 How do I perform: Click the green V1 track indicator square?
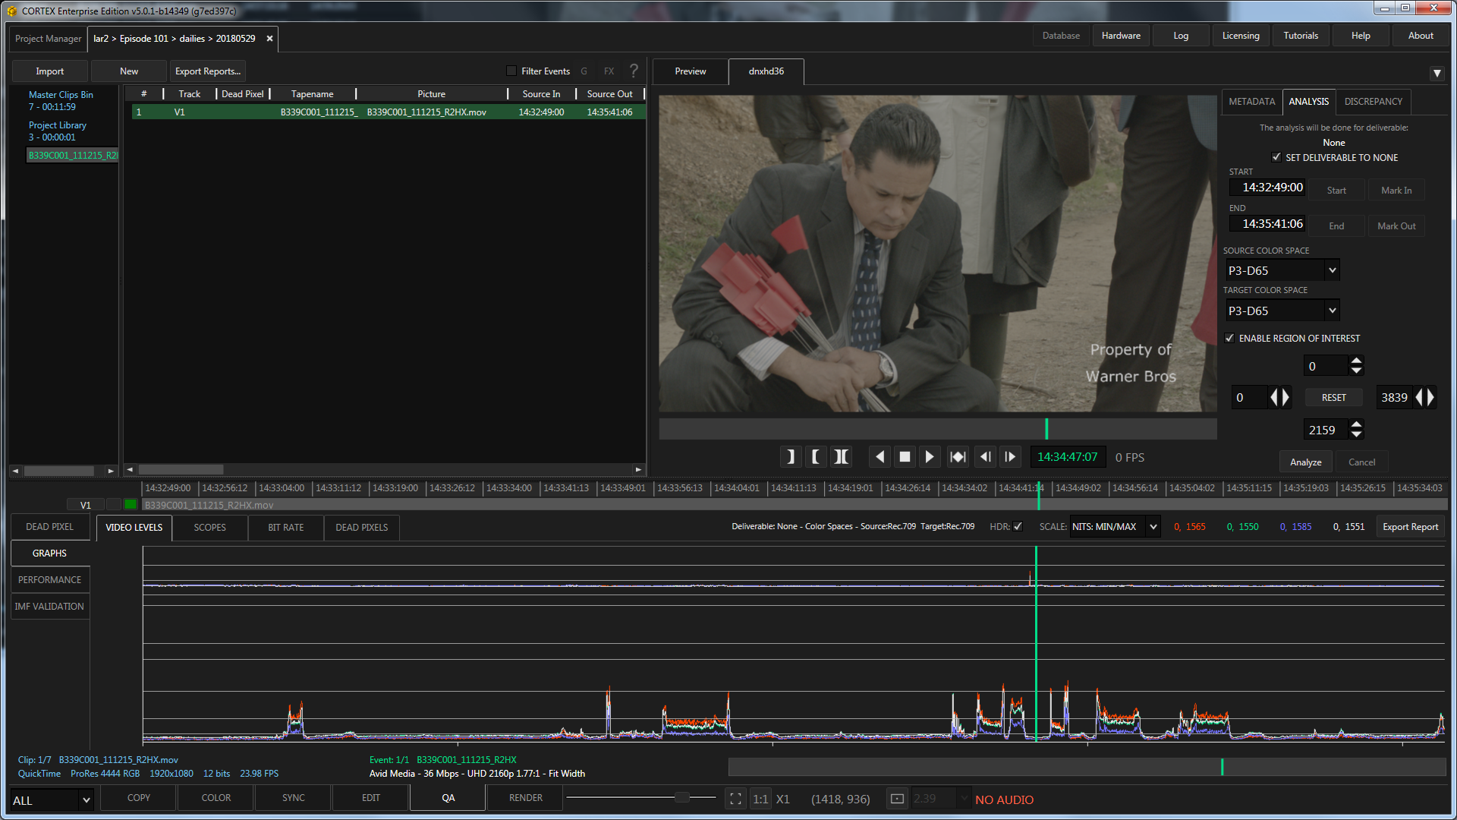pyautogui.click(x=131, y=504)
